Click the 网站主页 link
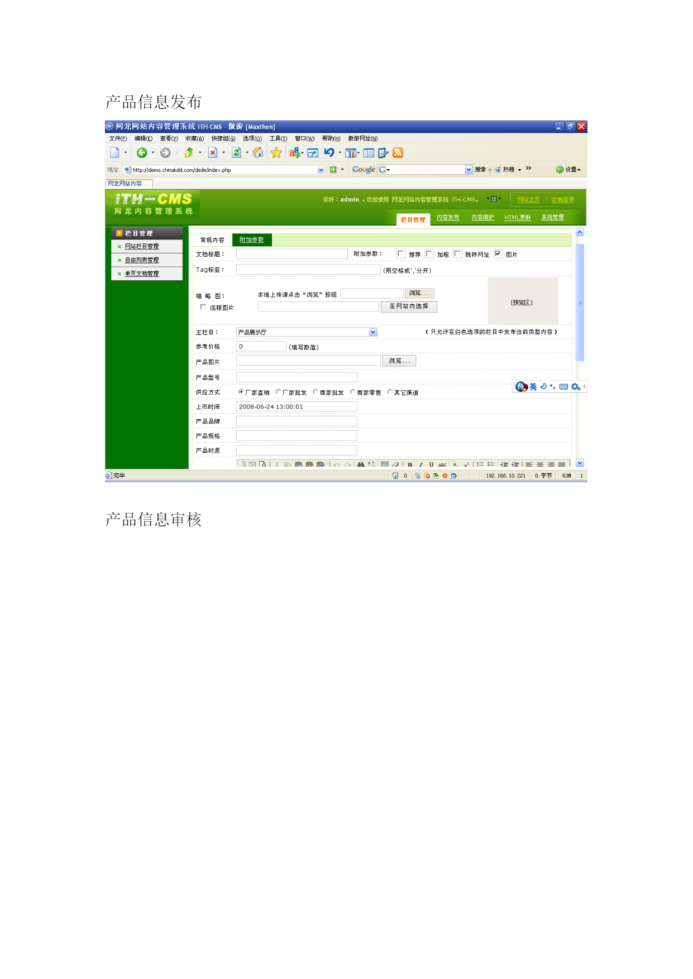Image resolution: width=693 pixels, height=979 pixels. coord(528,200)
